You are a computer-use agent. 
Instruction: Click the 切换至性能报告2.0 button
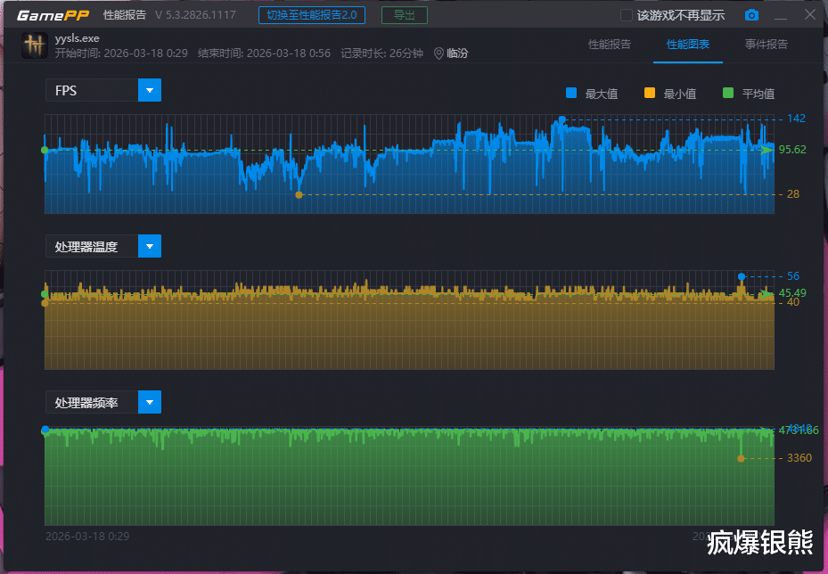311,15
